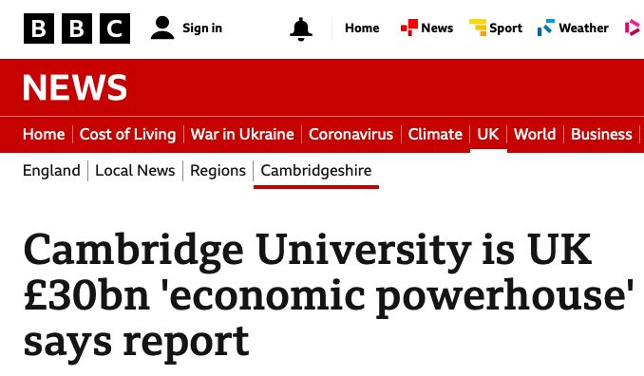Go to BBC Home in top bar
Viewport: 644px width, 376px height.
[x=362, y=28]
